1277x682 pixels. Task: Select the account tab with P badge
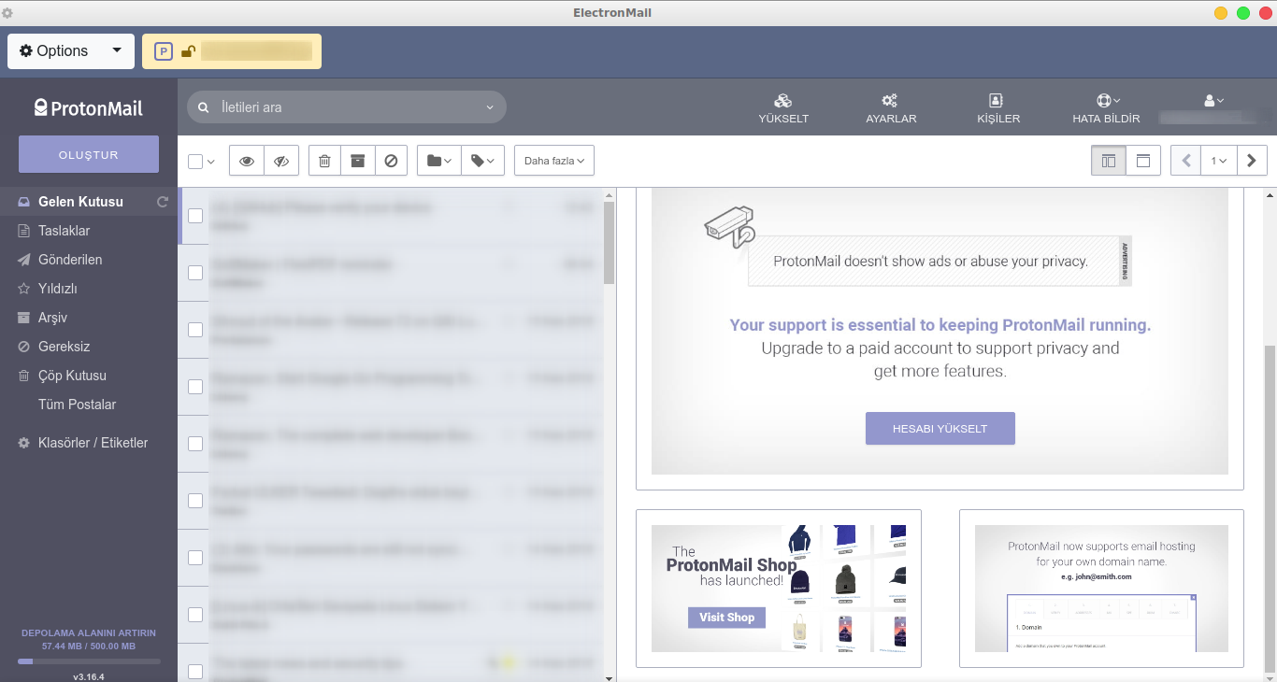coord(232,51)
